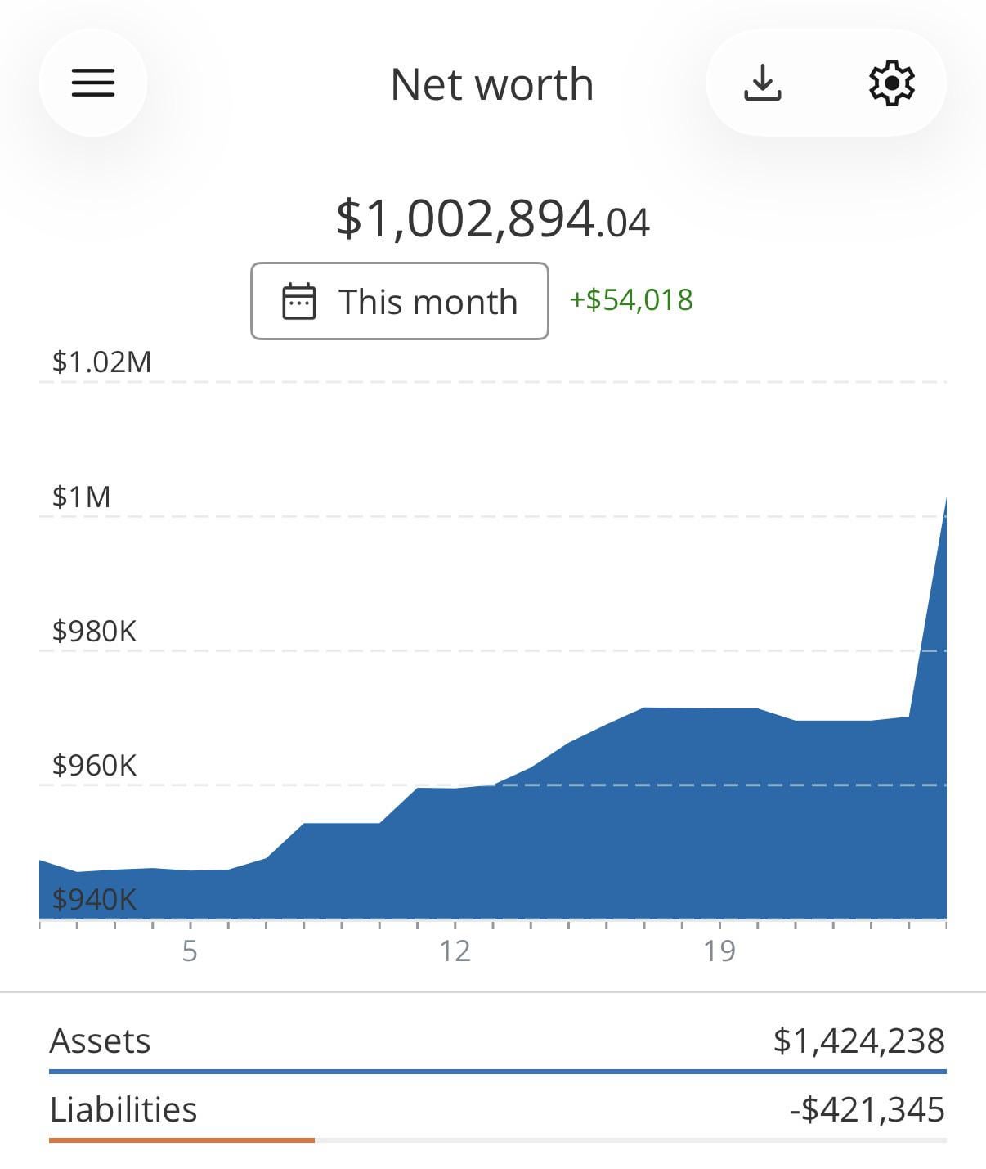Click day 19 on chart axis
Image resolution: width=986 pixels, height=1169 pixels.
click(x=719, y=951)
